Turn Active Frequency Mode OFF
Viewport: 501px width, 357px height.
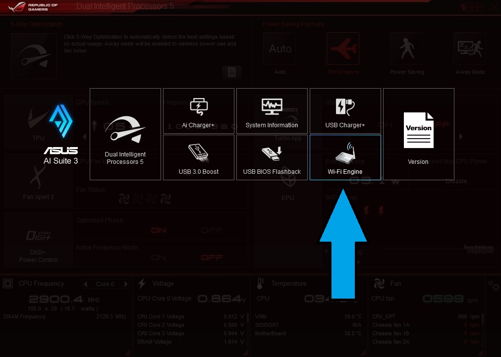tap(212, 257)
